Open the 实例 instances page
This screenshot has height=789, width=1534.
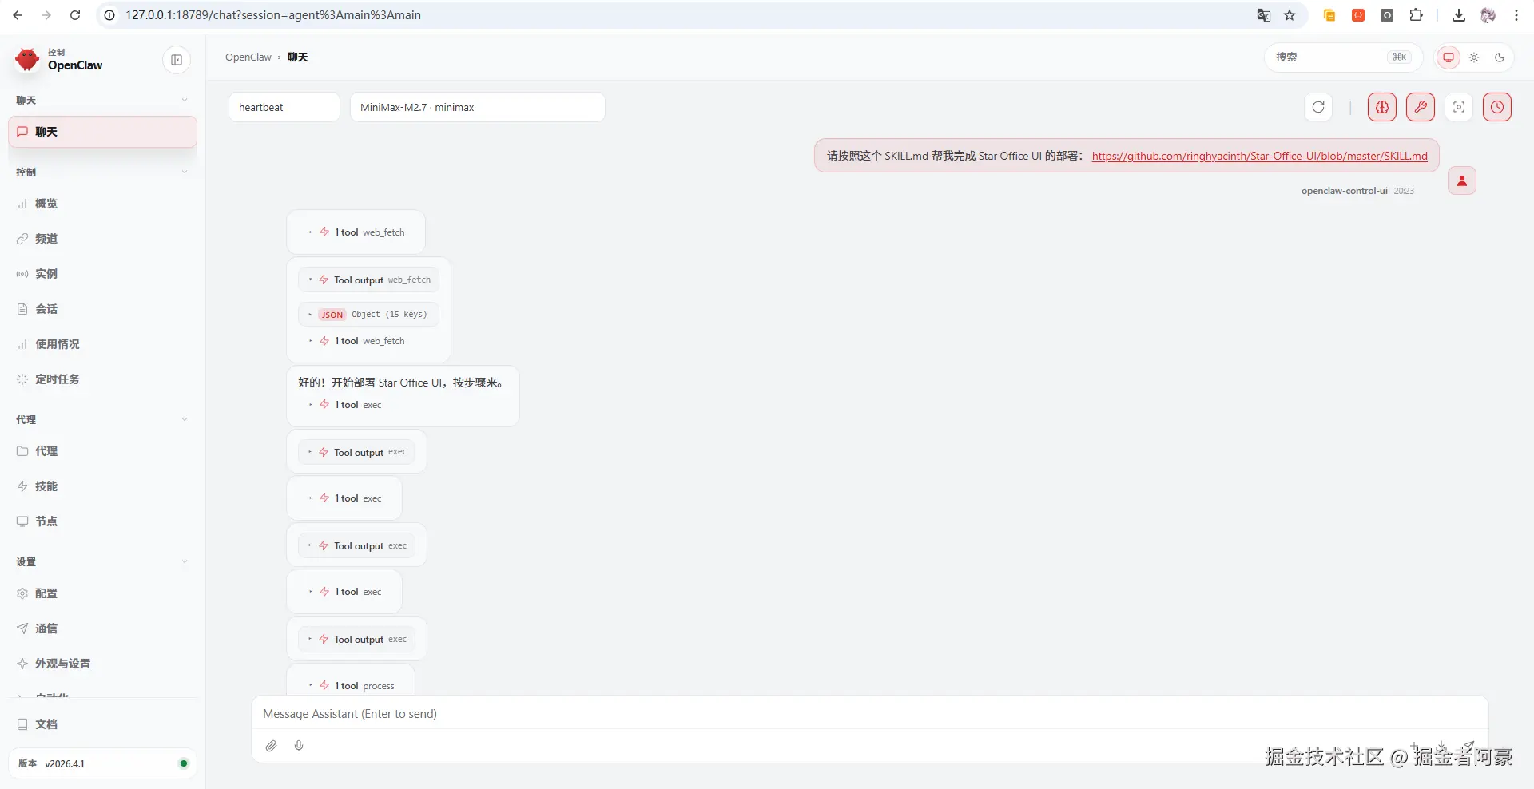102,274
